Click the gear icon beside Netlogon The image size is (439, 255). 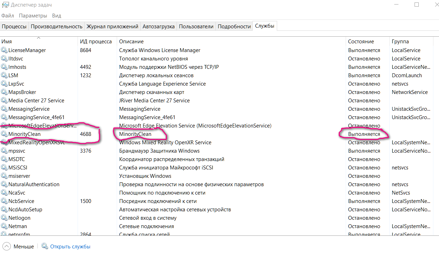pos(4,218)
